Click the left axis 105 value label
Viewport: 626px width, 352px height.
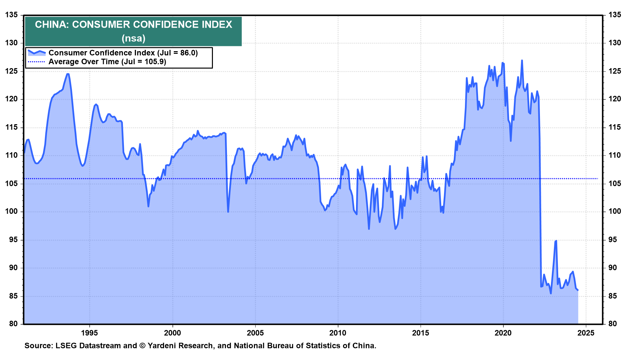click(x=11, y=183)
